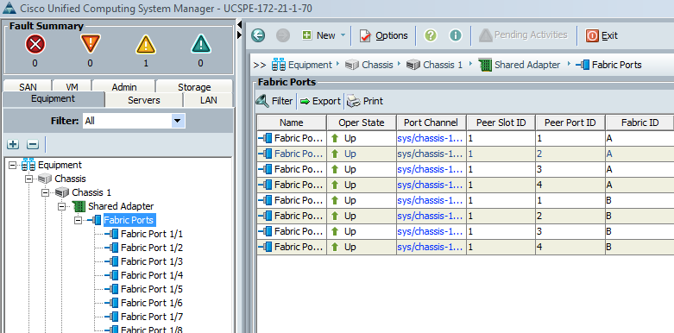
Task: Select Fabric Port 1/7 in tree
Action: point(152,317)
